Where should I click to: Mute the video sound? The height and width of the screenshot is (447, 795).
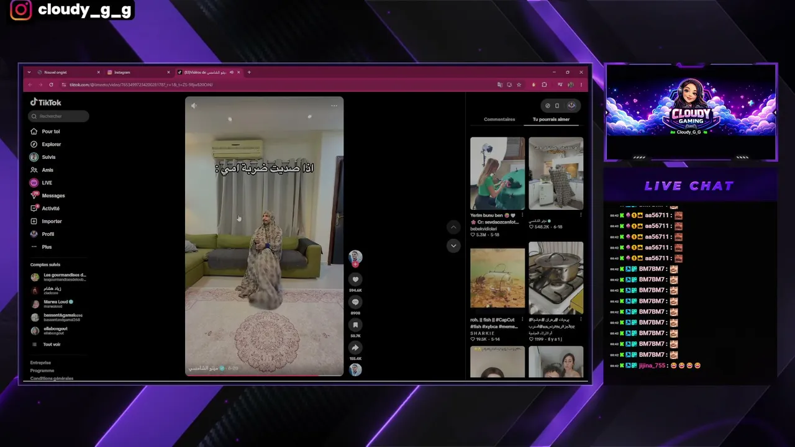coord(194,106)
